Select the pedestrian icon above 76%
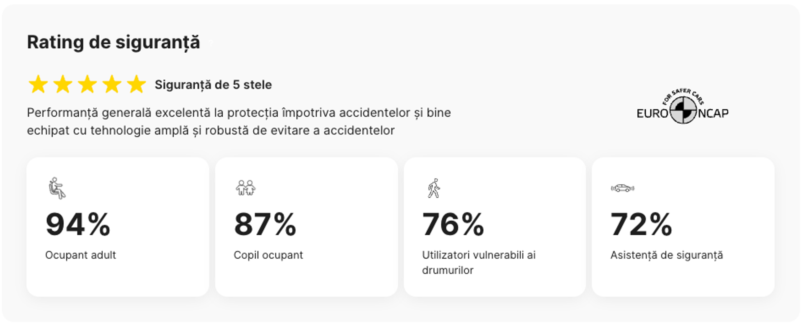 pos(433,188)
